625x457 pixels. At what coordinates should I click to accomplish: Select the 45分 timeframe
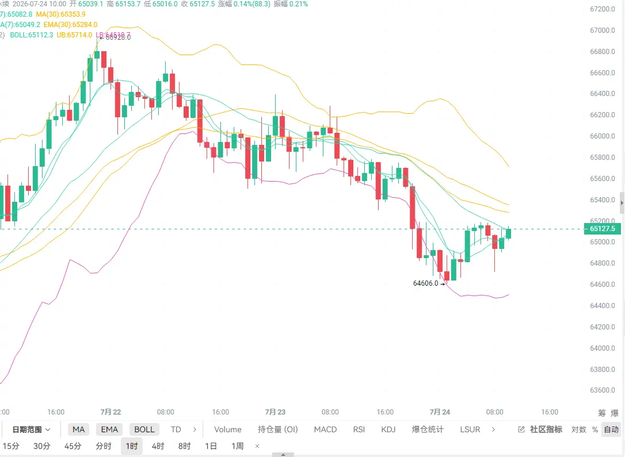tap(73, 446)
